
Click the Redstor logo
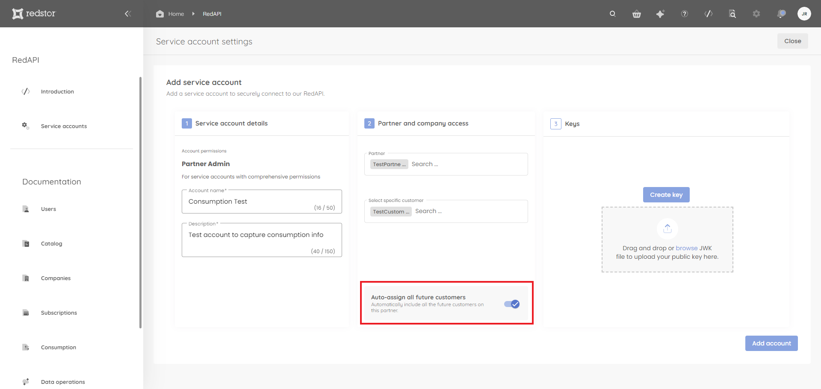tap(34, 14)
